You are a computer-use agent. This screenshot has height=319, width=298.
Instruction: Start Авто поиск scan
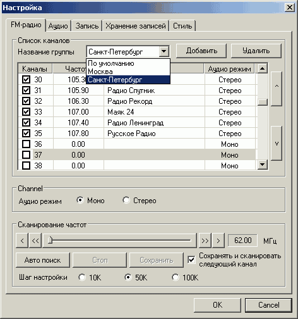tap(43, 260)
